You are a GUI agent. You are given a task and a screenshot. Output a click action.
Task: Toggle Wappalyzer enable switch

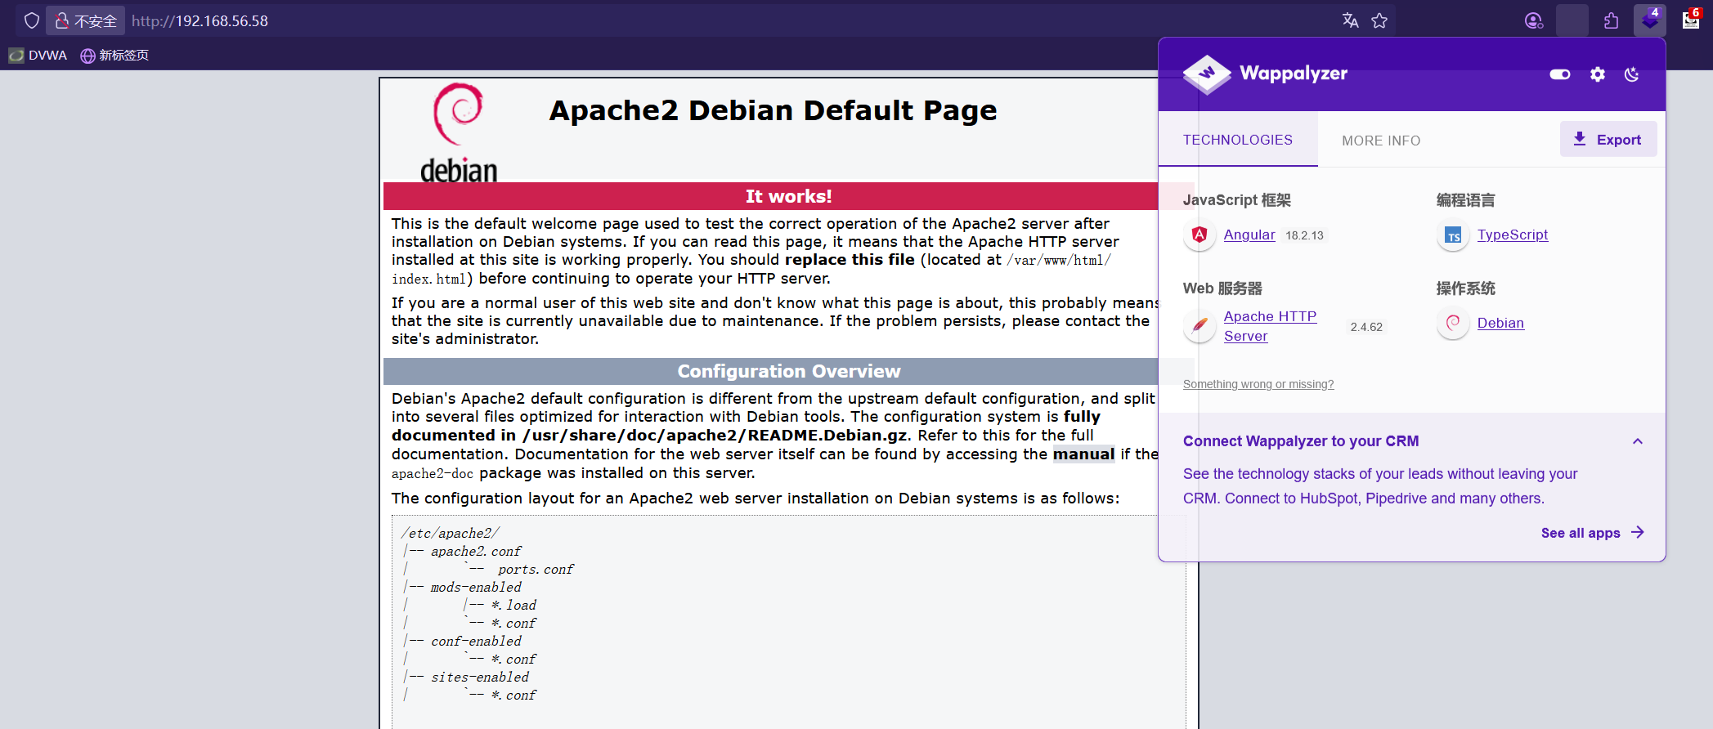[x=1559, y=74]
